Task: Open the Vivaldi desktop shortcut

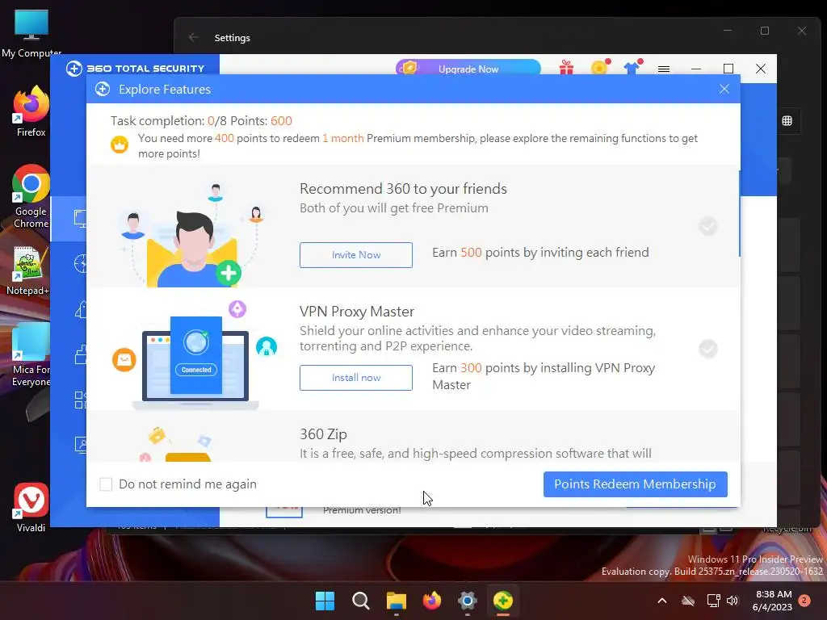Action: [31, 507]
